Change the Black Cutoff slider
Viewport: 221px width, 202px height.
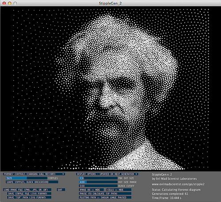tap(98, 186)
